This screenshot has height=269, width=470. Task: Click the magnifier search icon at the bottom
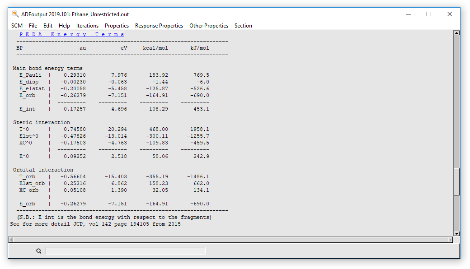(38, 250)
